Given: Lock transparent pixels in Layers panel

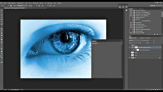Looking at the screenshot, I should point(134,43).
